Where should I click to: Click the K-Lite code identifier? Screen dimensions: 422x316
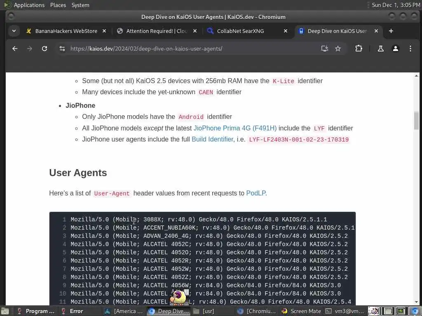pyautogui.click(x=284, y=81)
